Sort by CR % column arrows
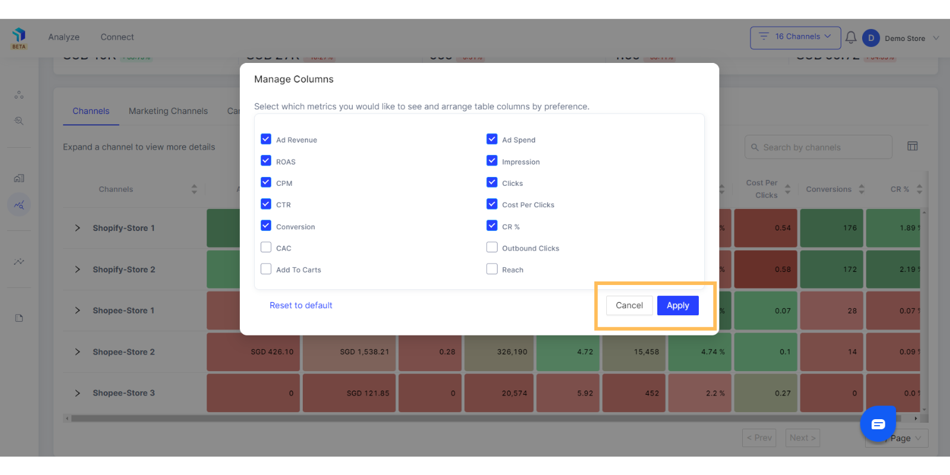The image size is (950, 475). (920, 189)
